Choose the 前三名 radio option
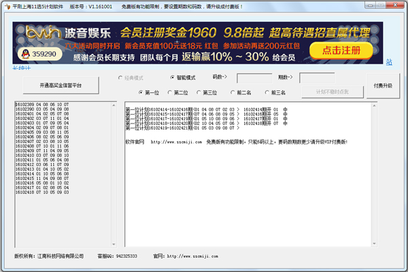Screen dimensions: 408x272 (x=275, y=92)
